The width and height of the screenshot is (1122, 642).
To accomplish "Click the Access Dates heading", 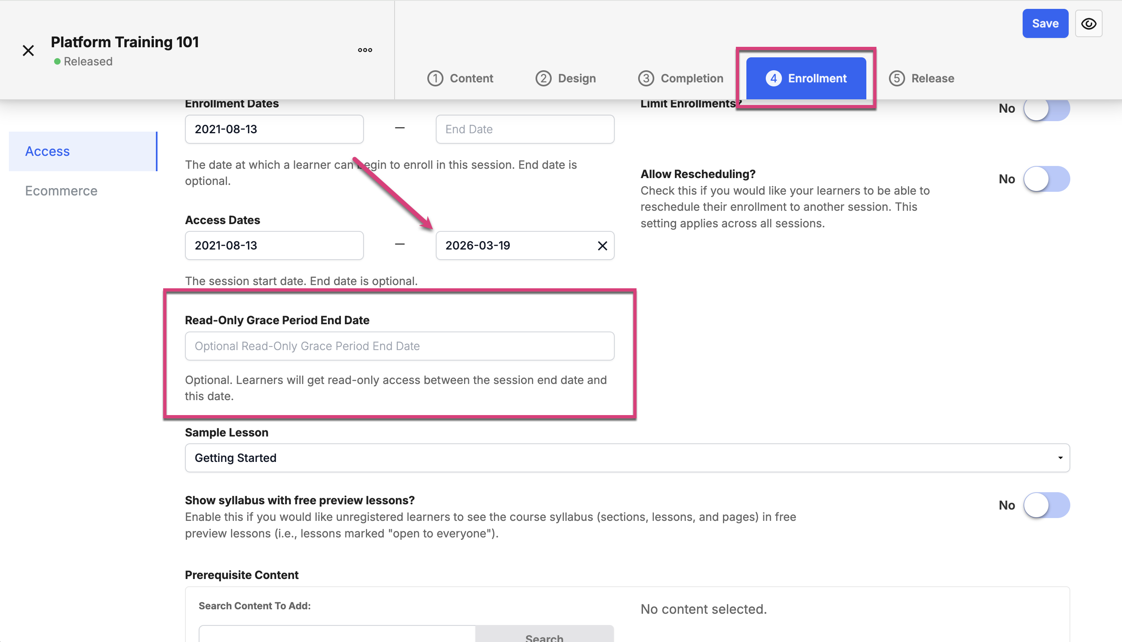I will [x=223, y=220].
